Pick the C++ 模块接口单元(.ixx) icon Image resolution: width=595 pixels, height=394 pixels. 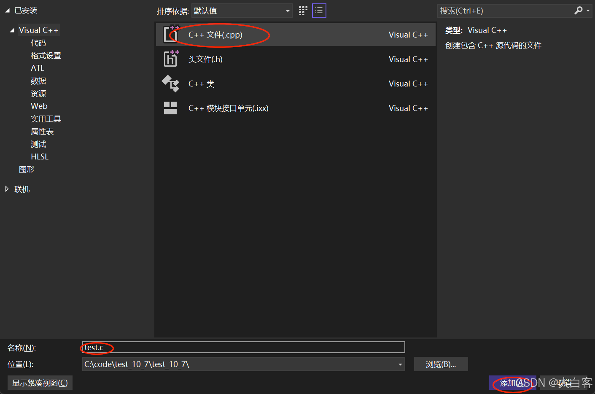[x=170, y=108]
